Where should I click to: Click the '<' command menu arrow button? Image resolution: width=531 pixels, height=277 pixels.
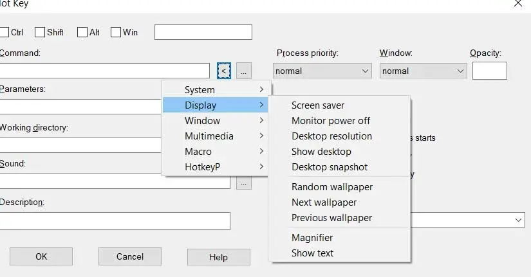(223, 71)
